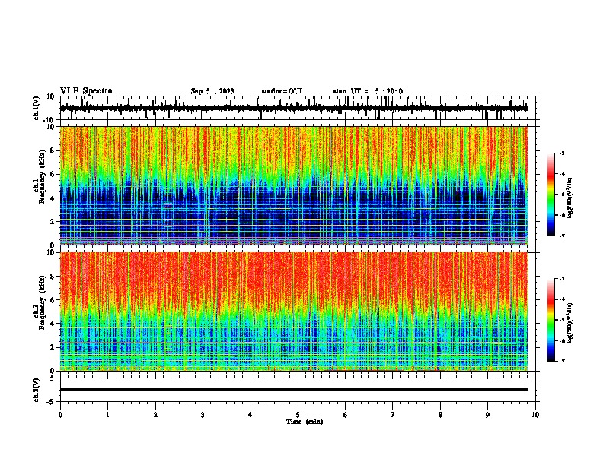The height and width of the screenshot is (465, 603).
Task: Click the VLF Spectra title
Action: tap(86, 91)
